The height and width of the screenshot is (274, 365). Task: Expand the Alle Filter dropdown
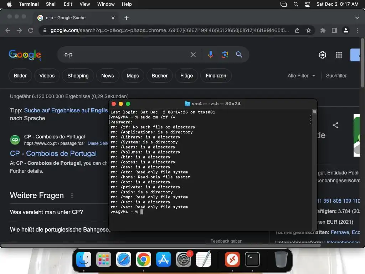pyautogui.click(x=301, y=76)
